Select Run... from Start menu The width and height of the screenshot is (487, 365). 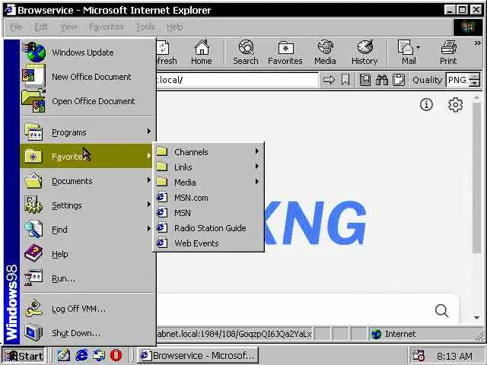coord(88,278)
